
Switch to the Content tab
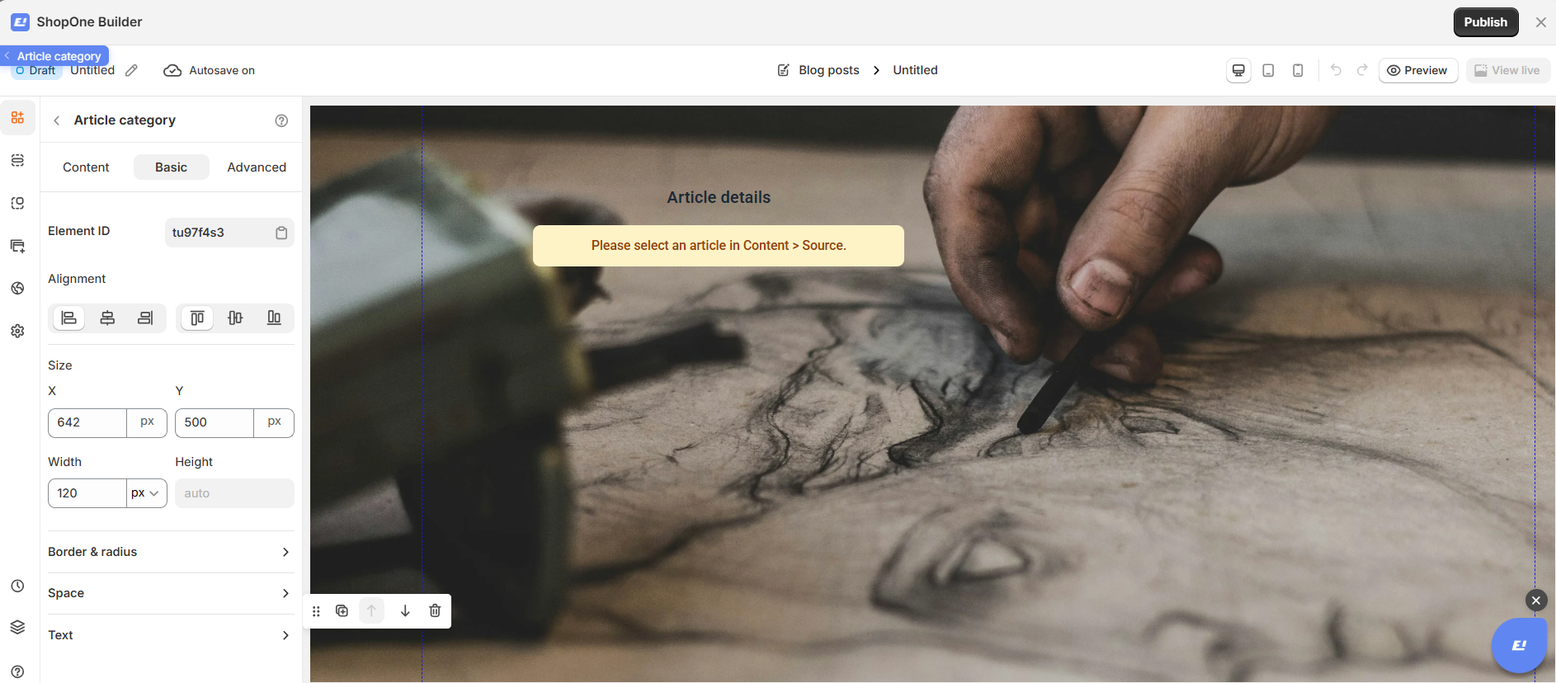tap(86, 167)
